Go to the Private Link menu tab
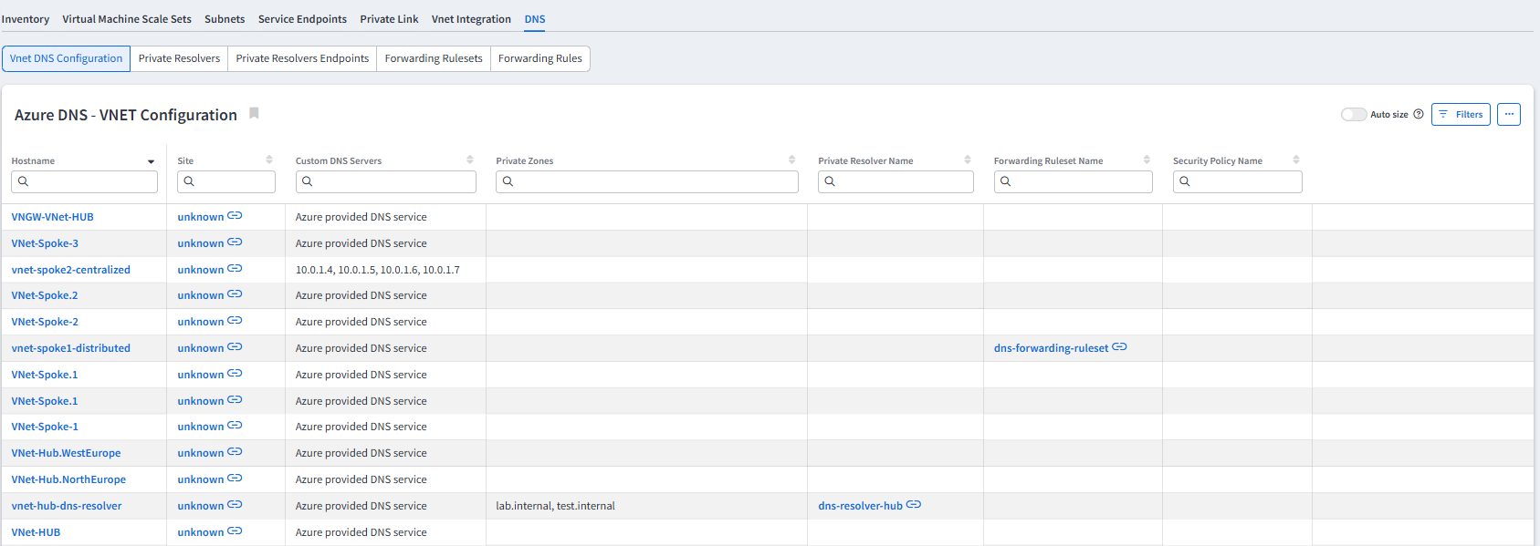The height and width of the screenshot is (546, 1540). 389,19
